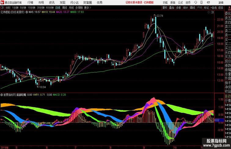Click the MA60: 17.93 label

coord(77,12)
